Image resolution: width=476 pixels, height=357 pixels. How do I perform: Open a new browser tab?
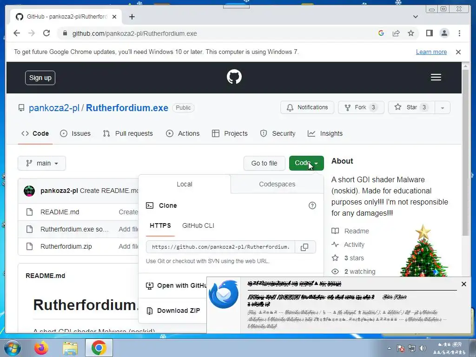pyautogui.click(x=132, y=17)
